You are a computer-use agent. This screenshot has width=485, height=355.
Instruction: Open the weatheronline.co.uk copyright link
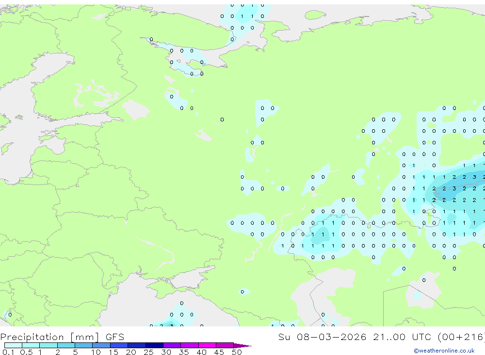click(444, 351)
